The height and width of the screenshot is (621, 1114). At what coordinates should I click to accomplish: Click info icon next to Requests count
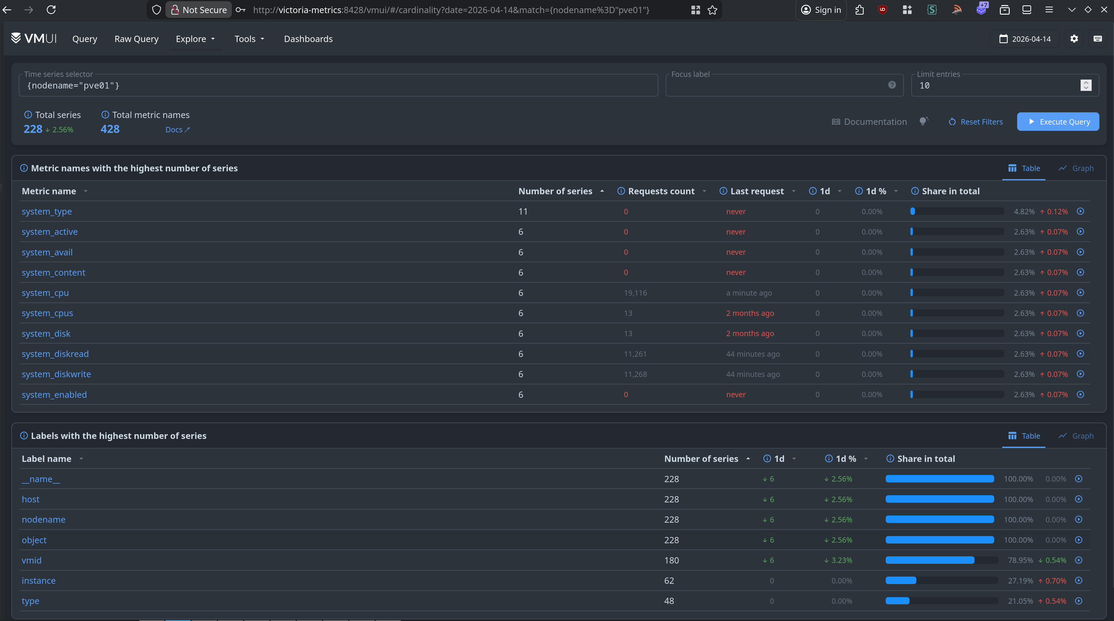[621, 191]
